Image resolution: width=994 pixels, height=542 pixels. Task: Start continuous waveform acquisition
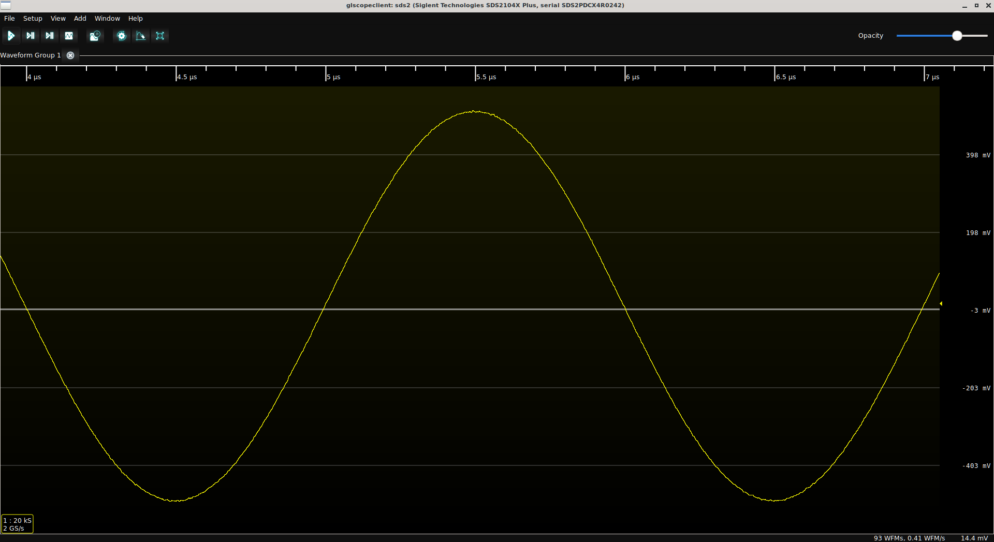click(11, 36)
